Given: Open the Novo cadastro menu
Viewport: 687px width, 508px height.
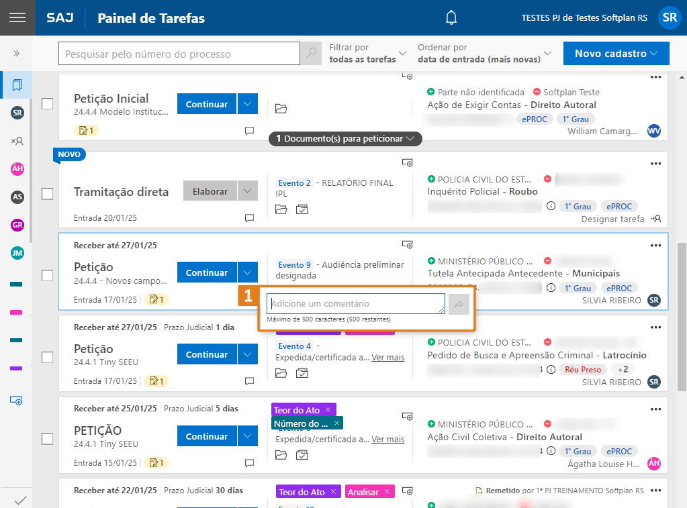Looking at the screenshot, I should point(615,53).
